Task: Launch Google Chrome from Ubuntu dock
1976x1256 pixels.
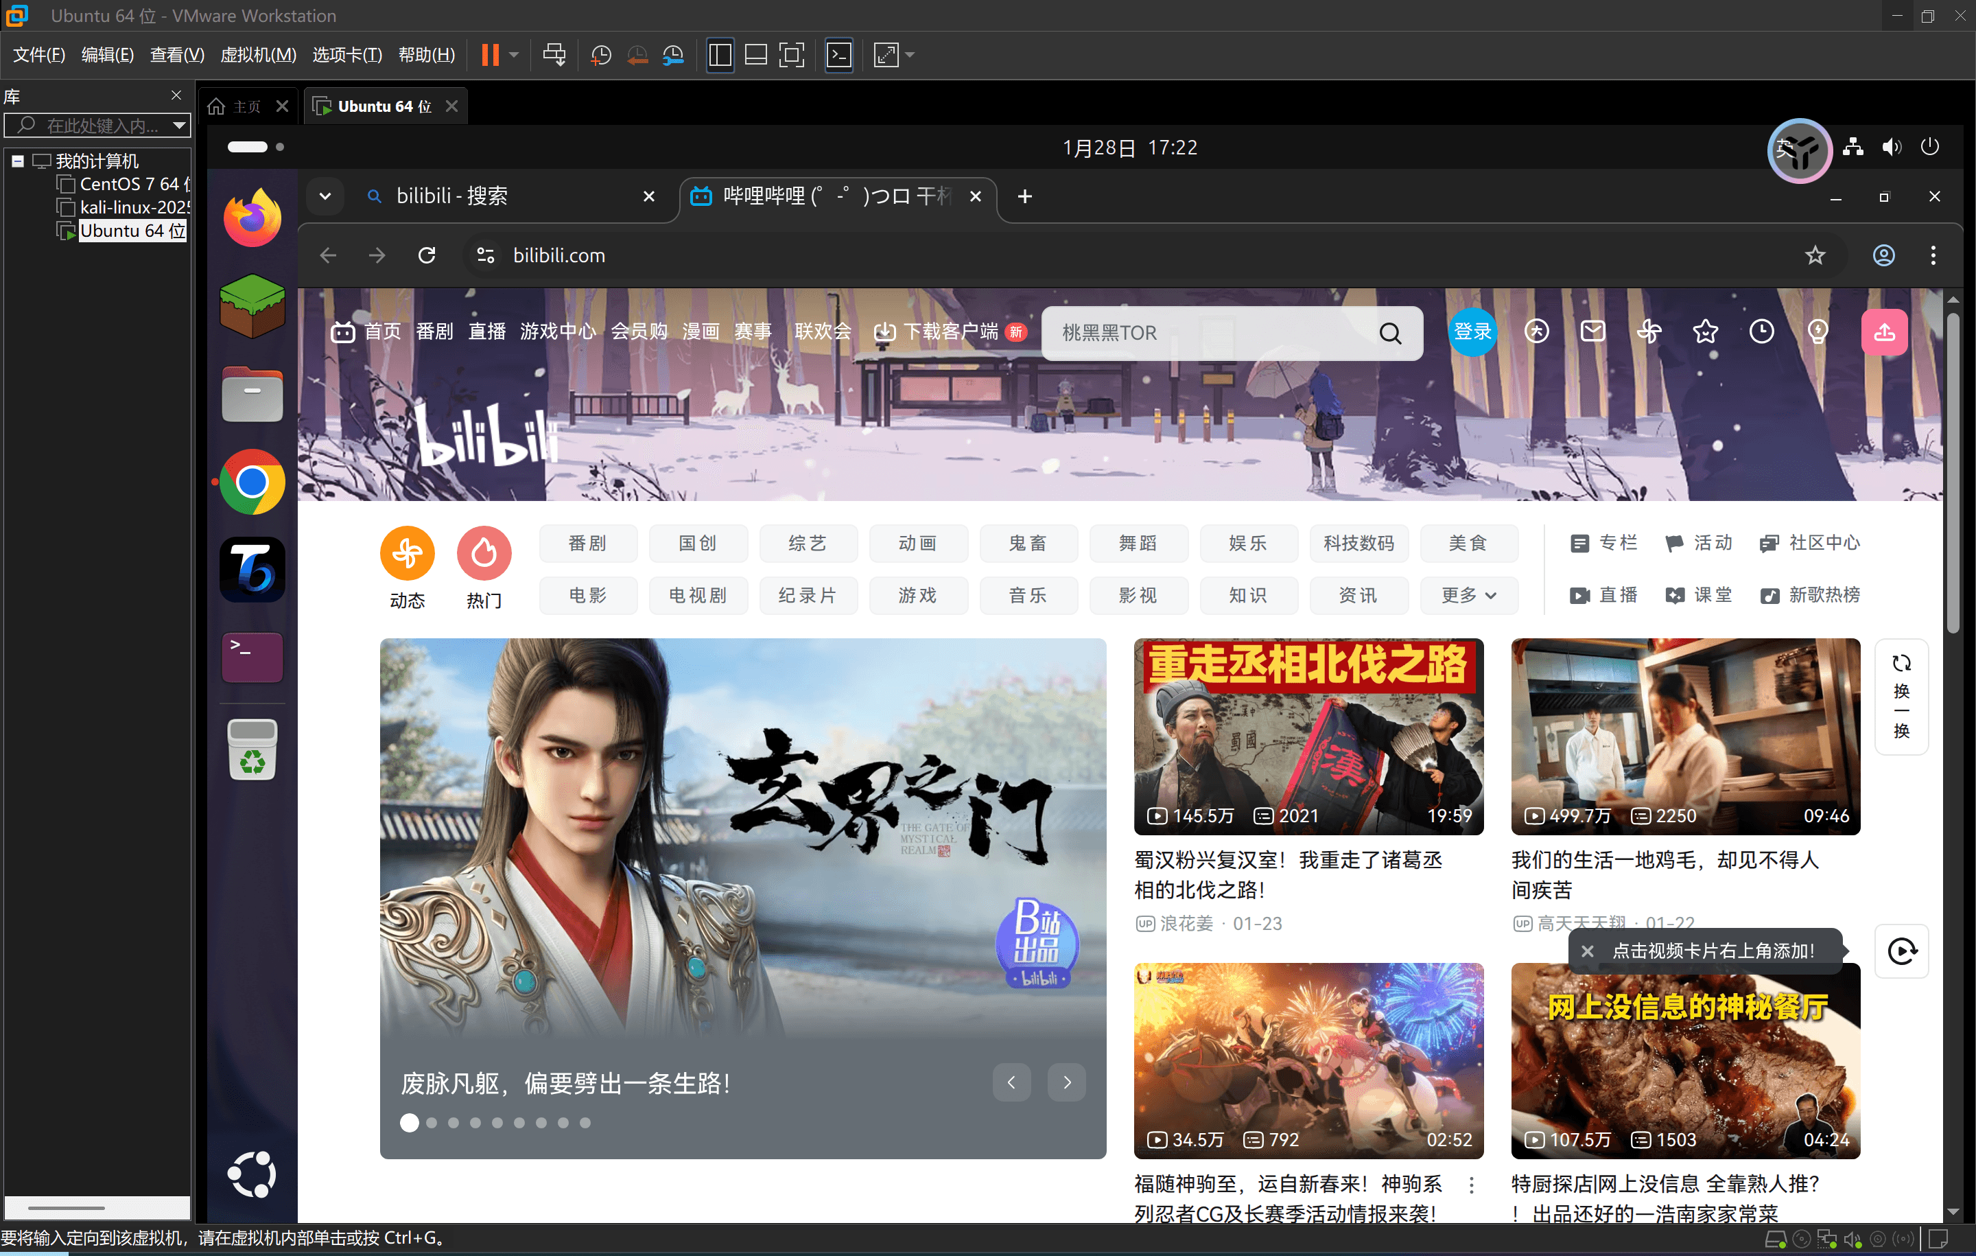Action: tap(252, 482)
